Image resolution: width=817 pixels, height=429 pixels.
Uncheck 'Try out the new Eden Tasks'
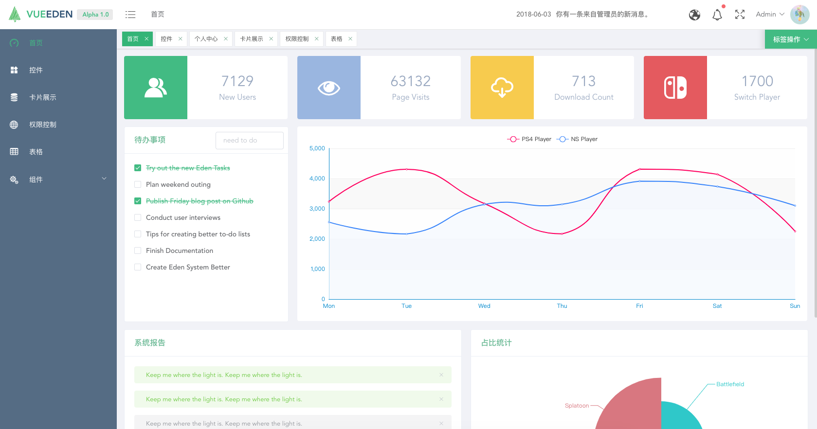(x=138, y=168)
